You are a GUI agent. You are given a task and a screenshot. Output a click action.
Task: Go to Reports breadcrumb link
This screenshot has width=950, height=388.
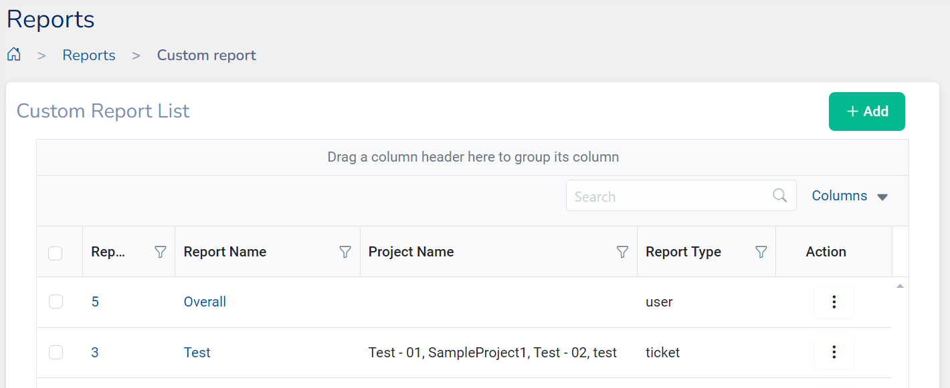(89, 55)
